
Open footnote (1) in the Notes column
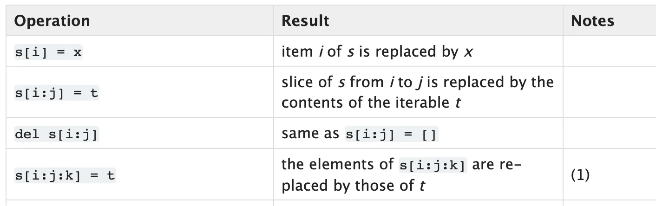pos(581,175)
